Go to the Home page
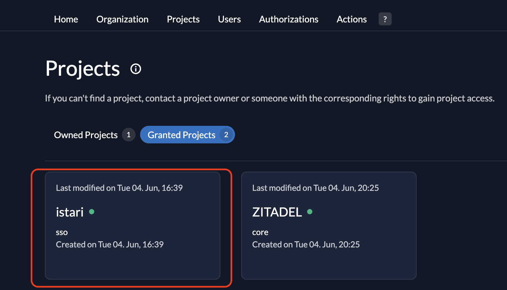Viewport: 507px width, 290px height. coord(66,19)
